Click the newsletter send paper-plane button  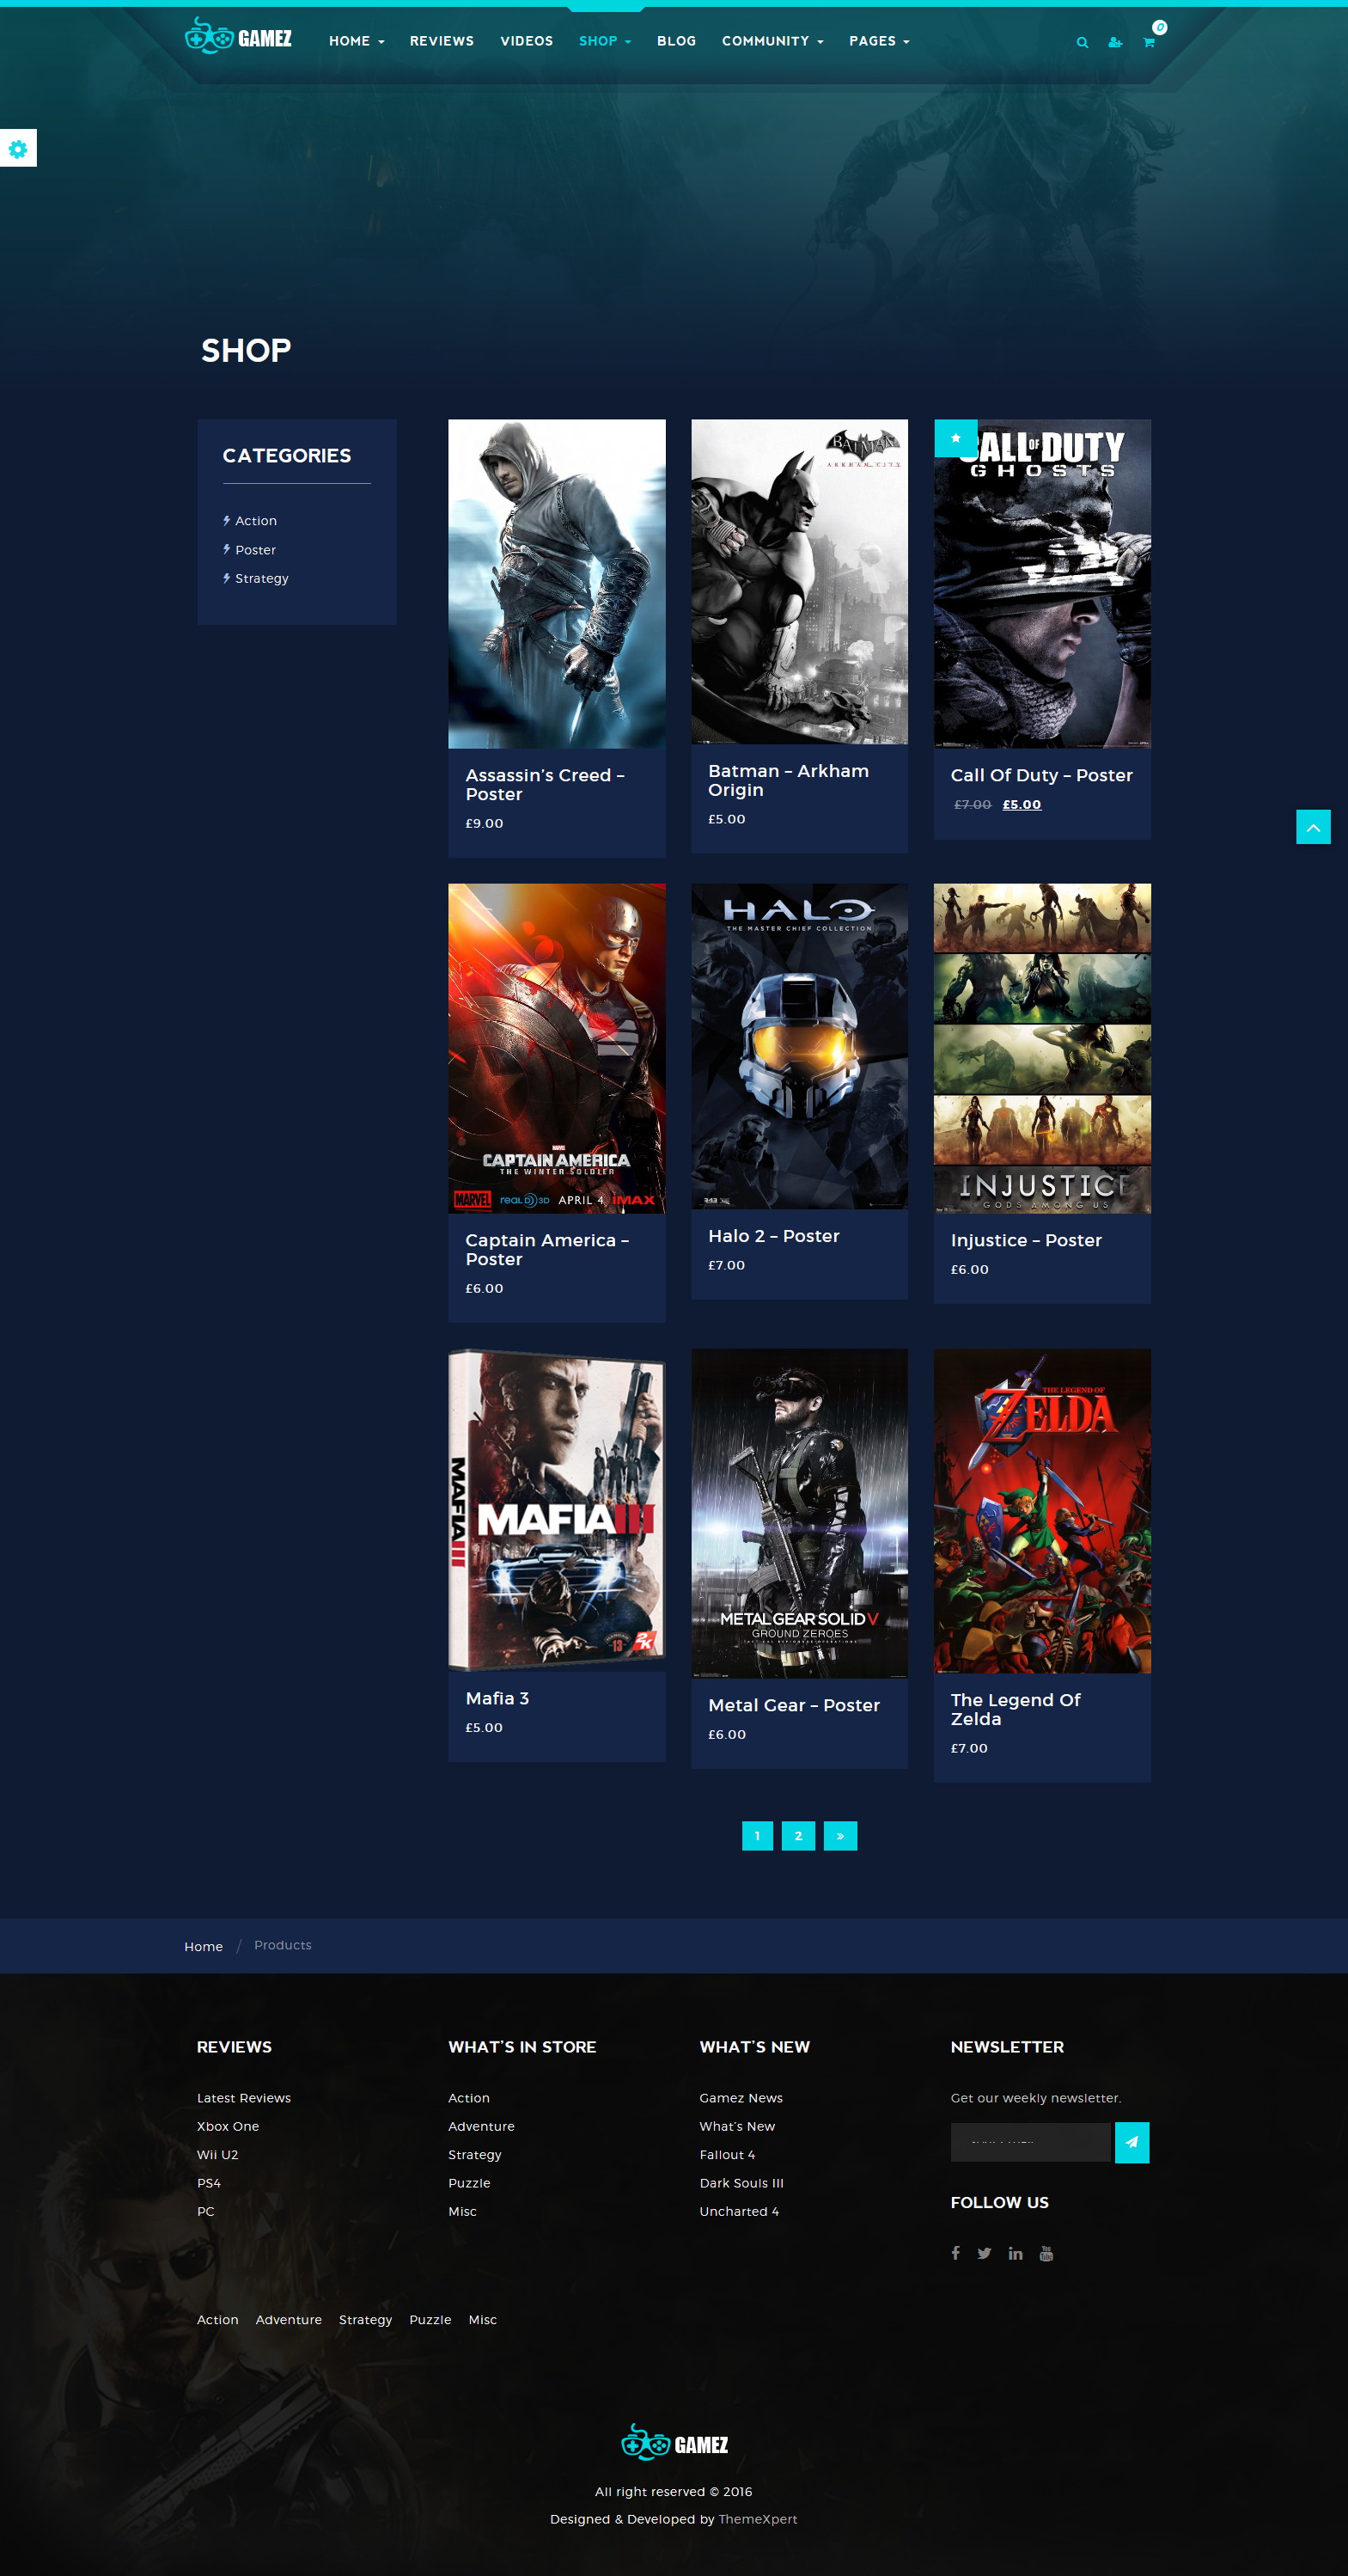(x=1131, y=2142)
